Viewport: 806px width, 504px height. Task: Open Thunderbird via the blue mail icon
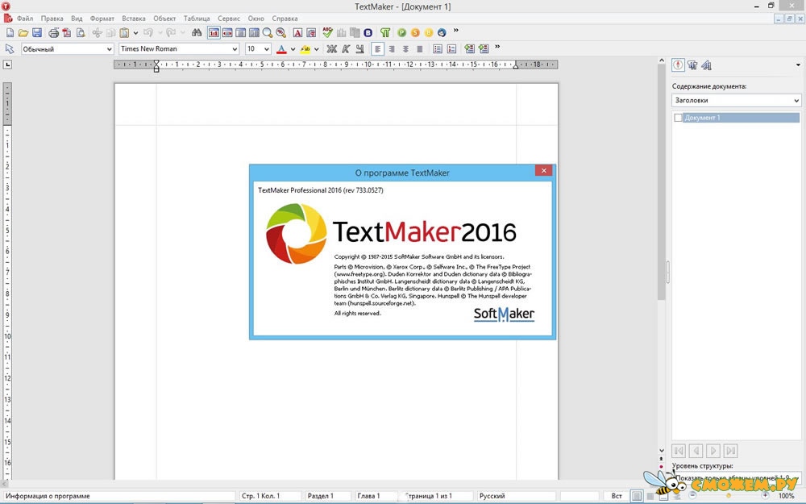442,33
